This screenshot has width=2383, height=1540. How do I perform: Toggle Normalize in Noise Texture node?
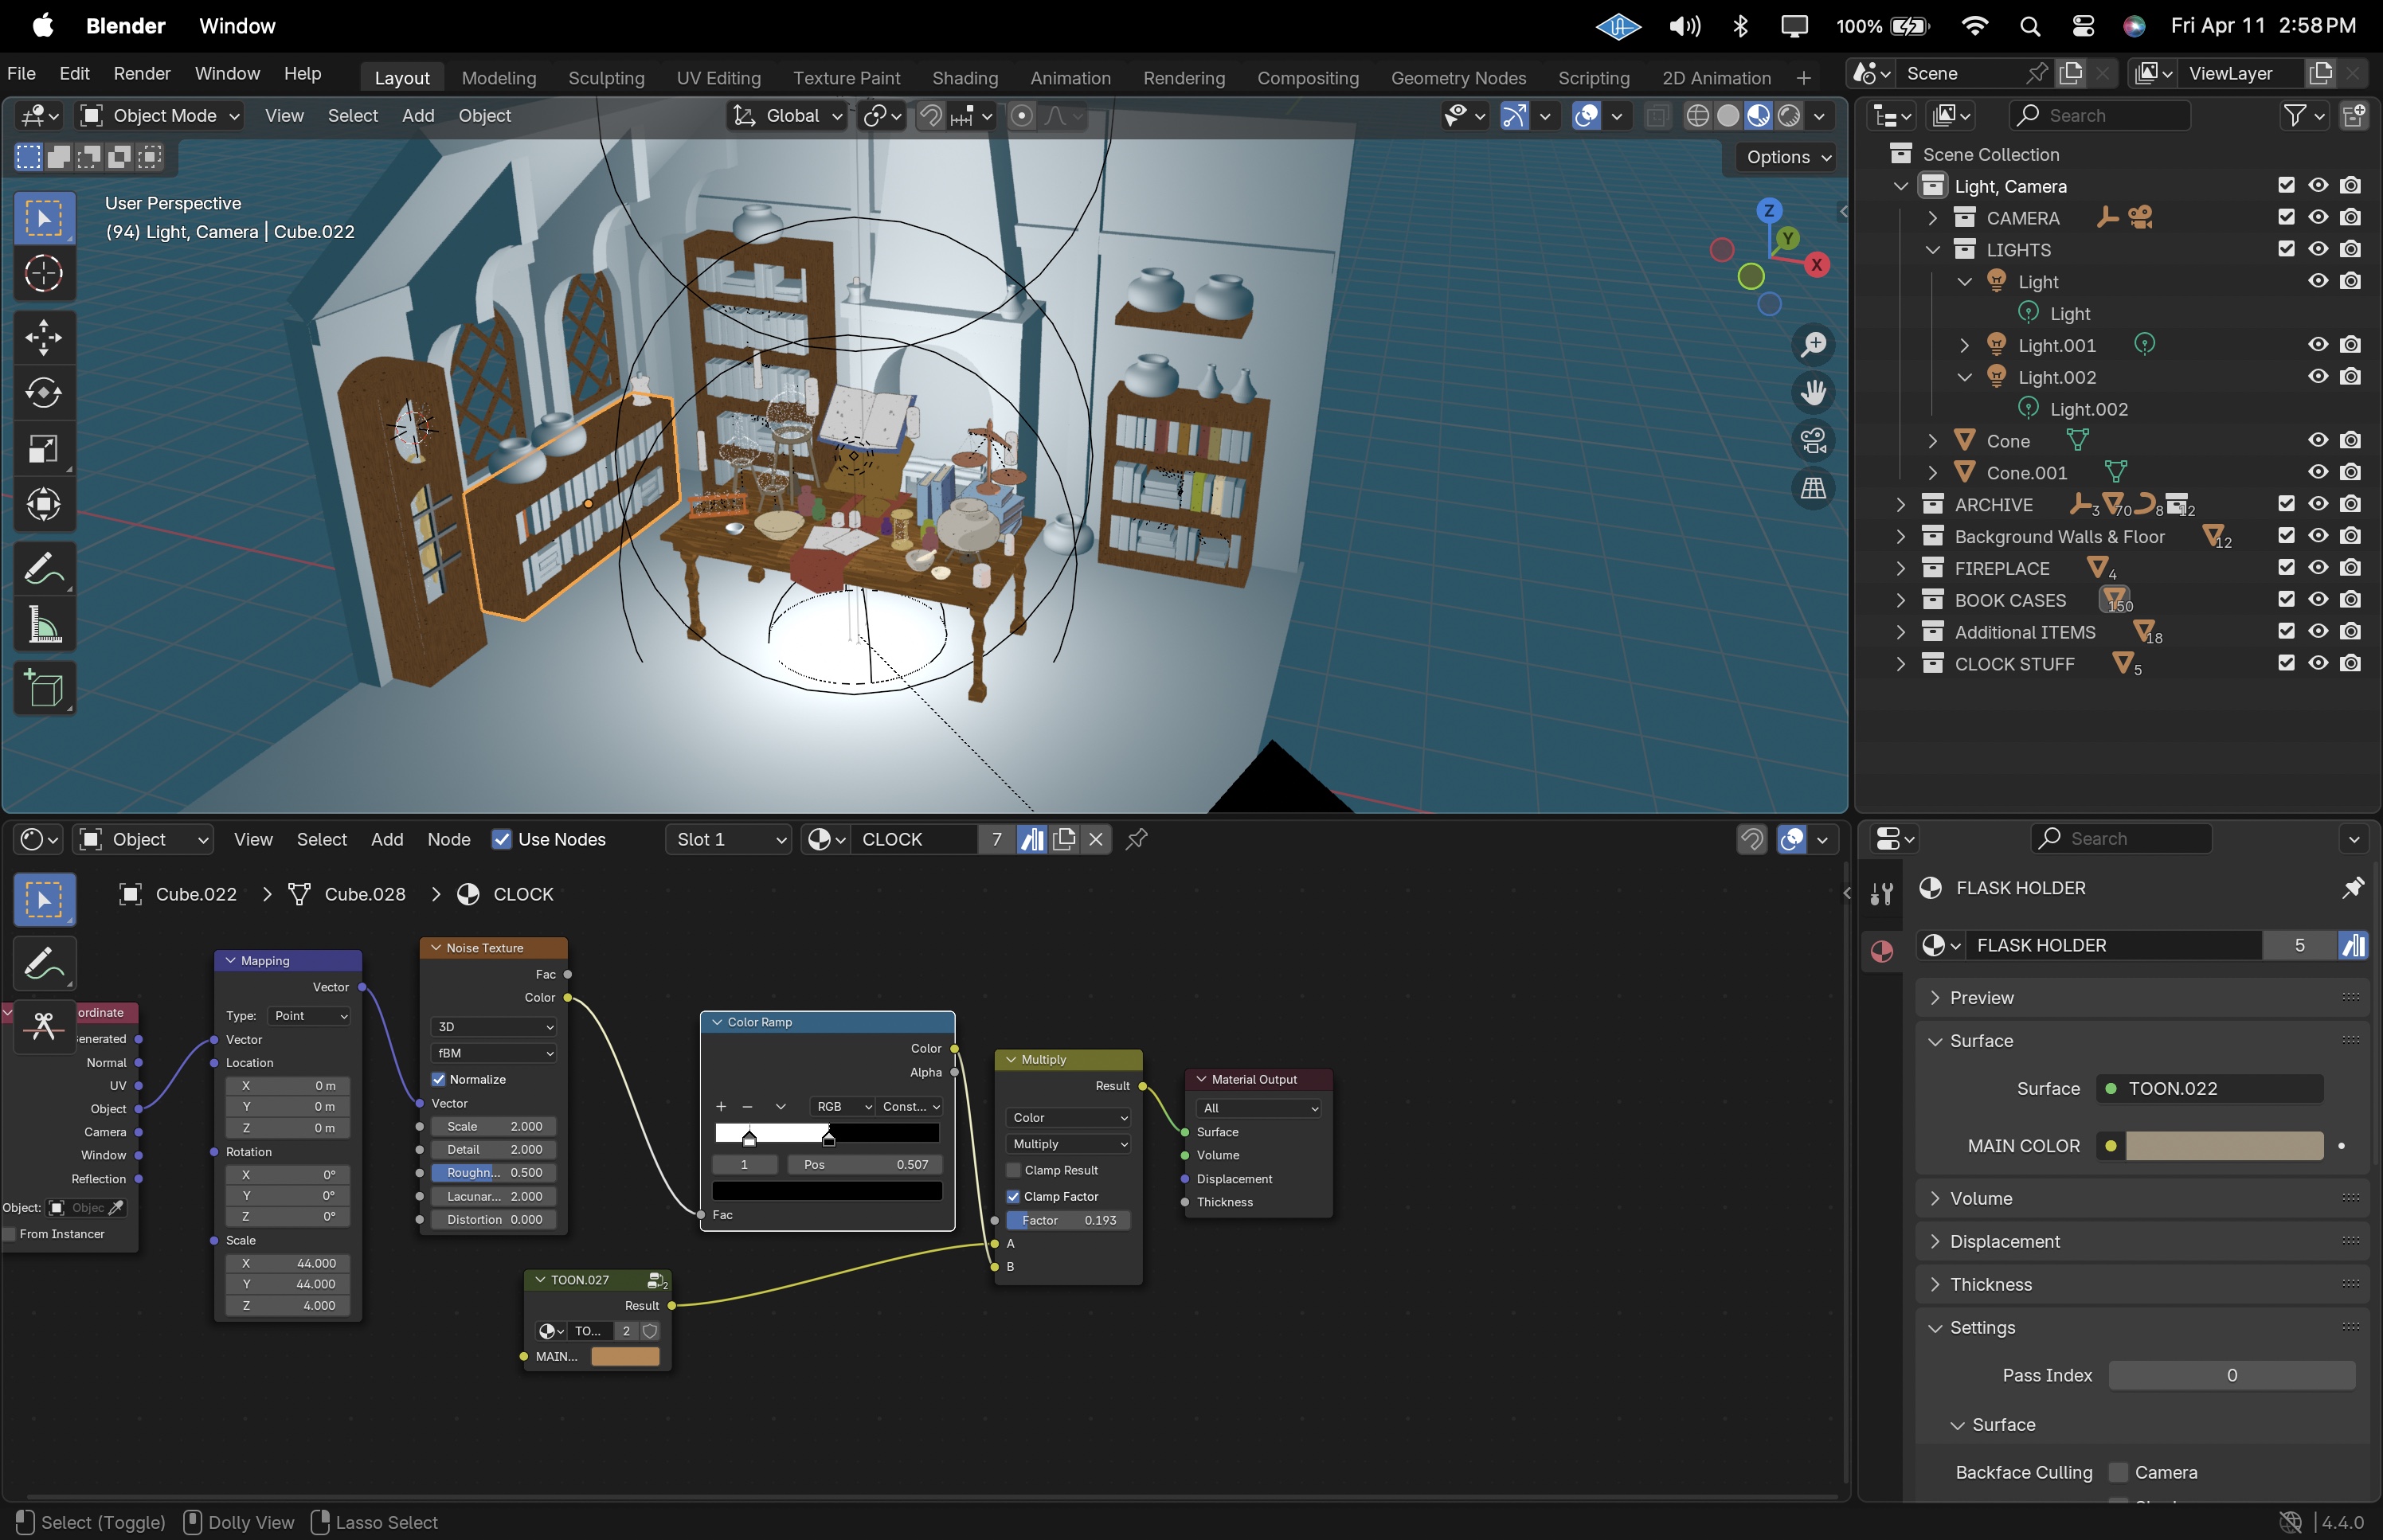[x=438, y=1079]
